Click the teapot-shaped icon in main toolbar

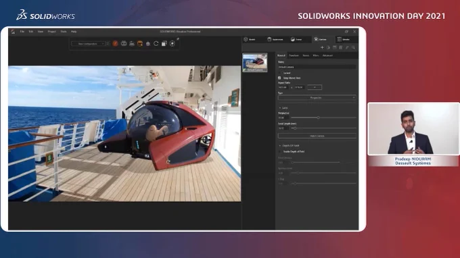tap(148, 44)
